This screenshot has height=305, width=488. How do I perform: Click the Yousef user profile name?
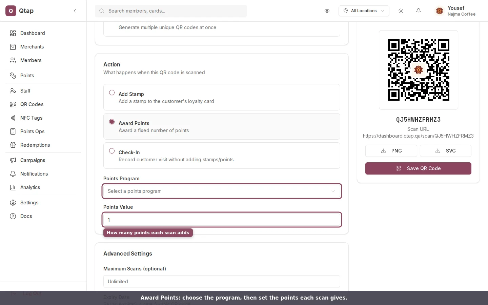(x=456, y=8)
